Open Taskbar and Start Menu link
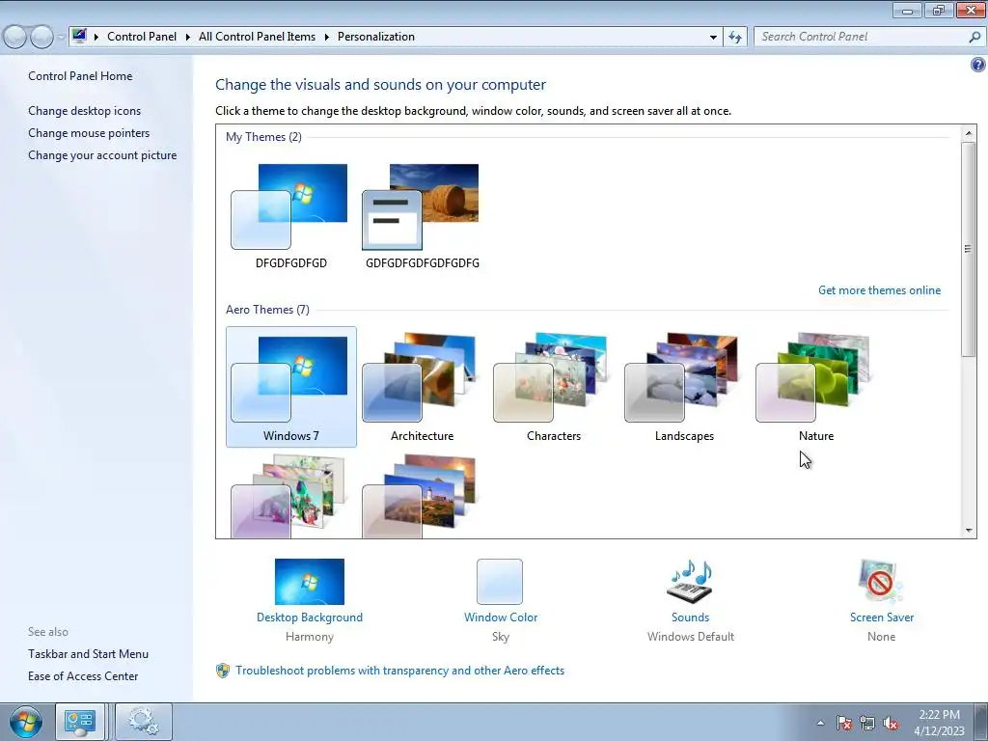The height and width of the screenshot is (741, 988). click(88, 654)
